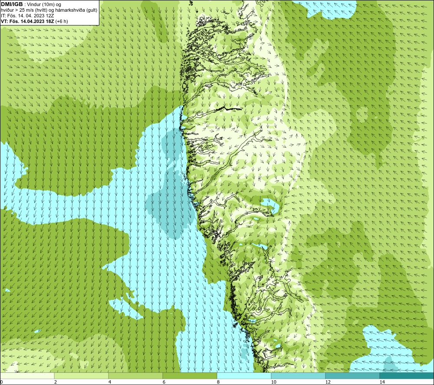The image size is (434, 385).
Task: Click the darkest teal swatch above 14
Action: click(x=407, y=375)
